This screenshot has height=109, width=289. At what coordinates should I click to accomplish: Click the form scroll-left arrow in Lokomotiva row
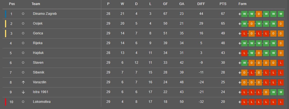(240, 102)
